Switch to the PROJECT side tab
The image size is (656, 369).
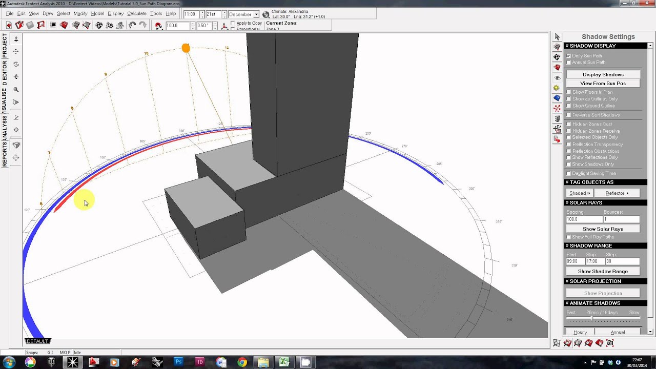point(5,45)
